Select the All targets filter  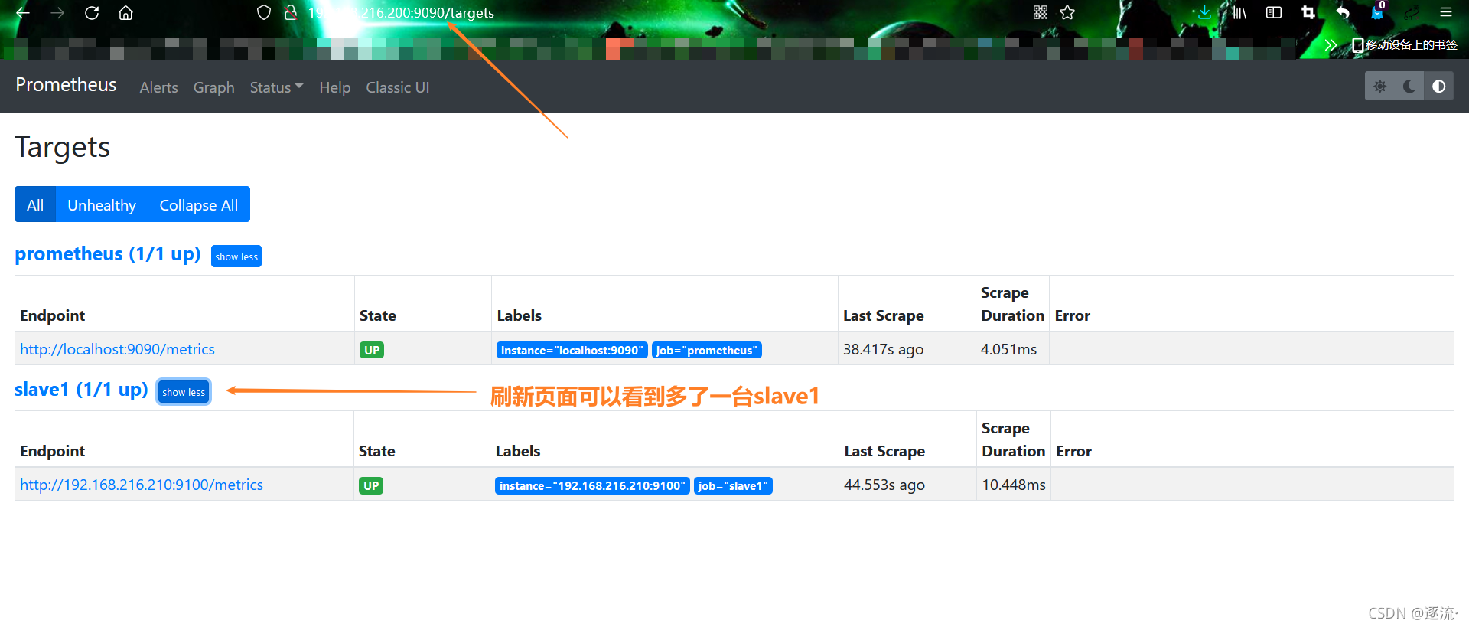(x=35, y=204)
